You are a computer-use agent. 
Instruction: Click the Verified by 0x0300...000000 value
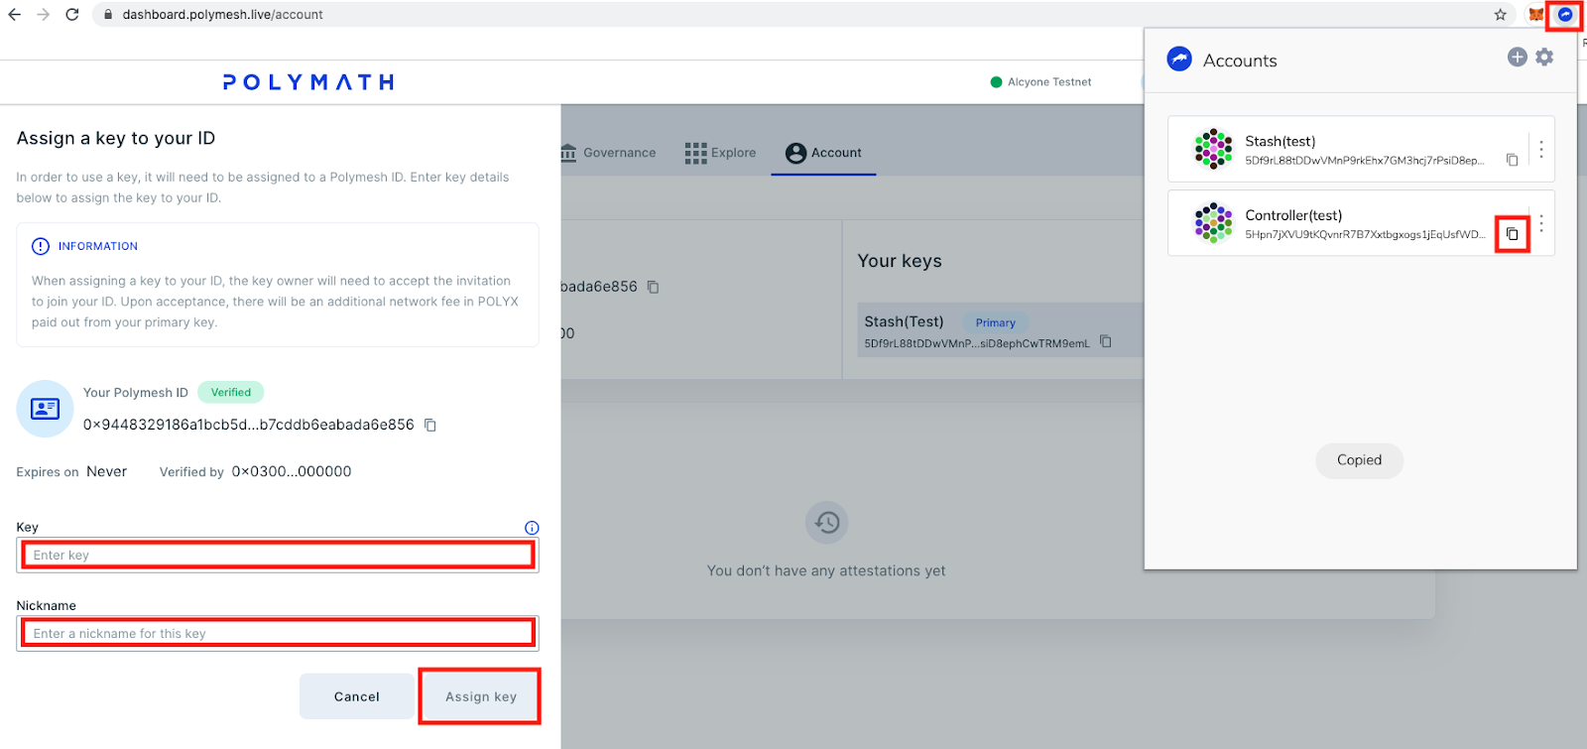point(292,472)
